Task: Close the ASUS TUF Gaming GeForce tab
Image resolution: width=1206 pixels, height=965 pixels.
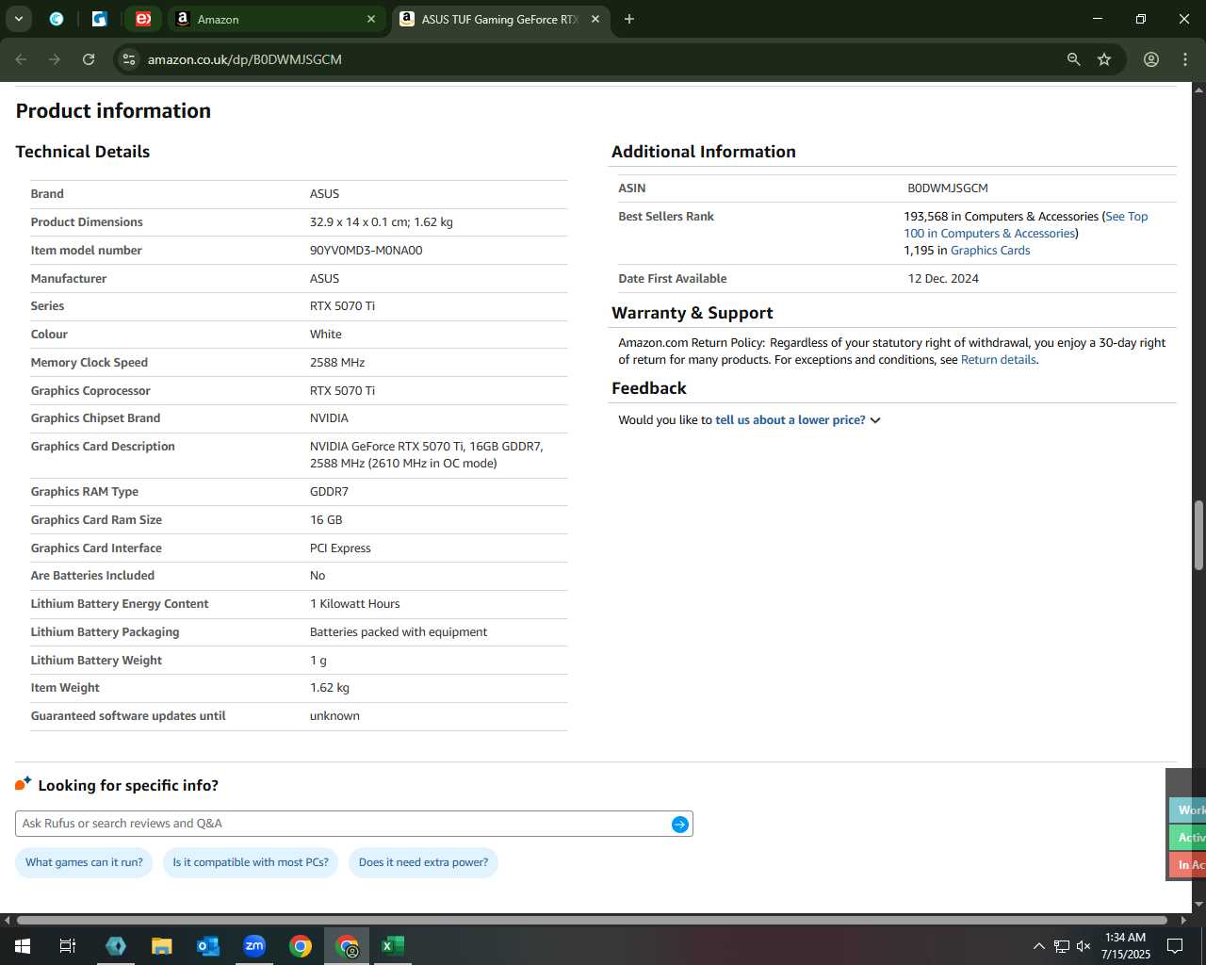Action: coord(595,19)
